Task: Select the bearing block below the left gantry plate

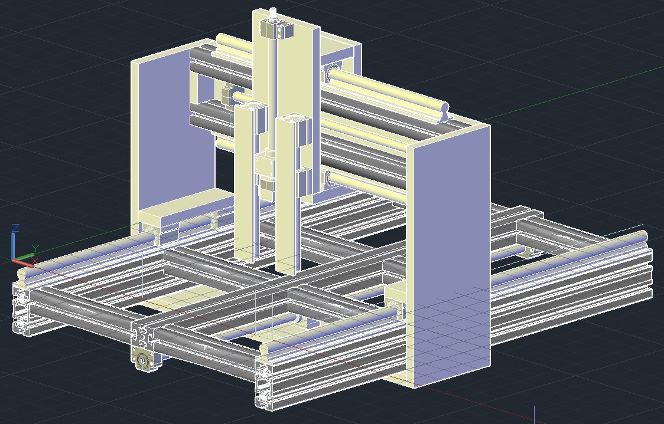Action: click(x=177, y=219)
